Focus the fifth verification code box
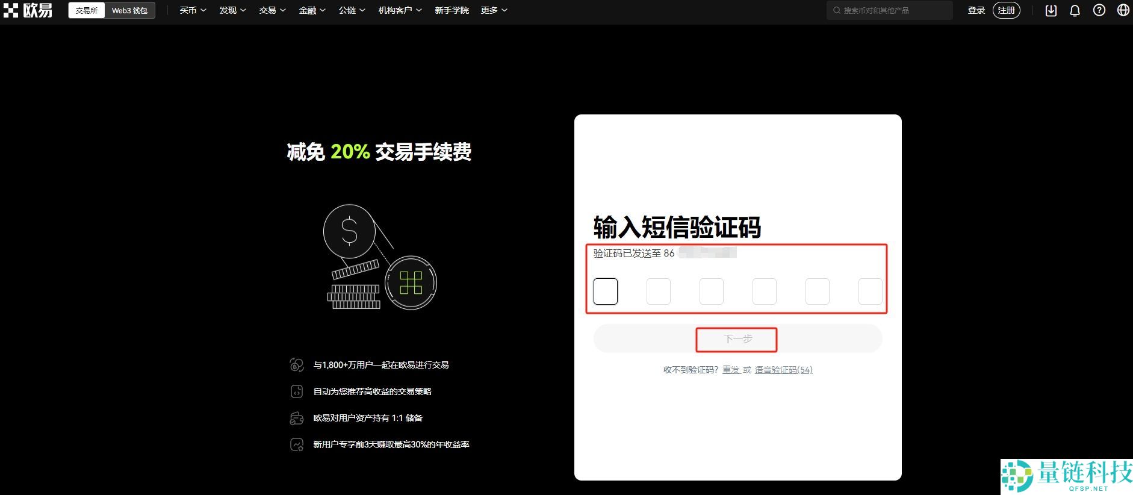 818,291
